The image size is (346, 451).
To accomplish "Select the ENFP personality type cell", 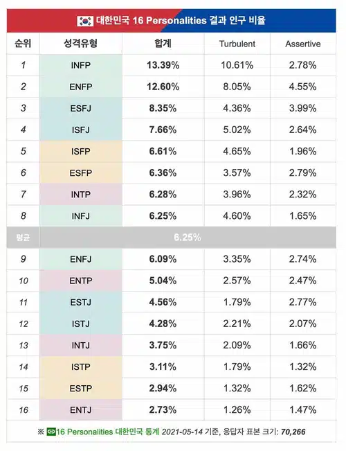I will [81, 87].
